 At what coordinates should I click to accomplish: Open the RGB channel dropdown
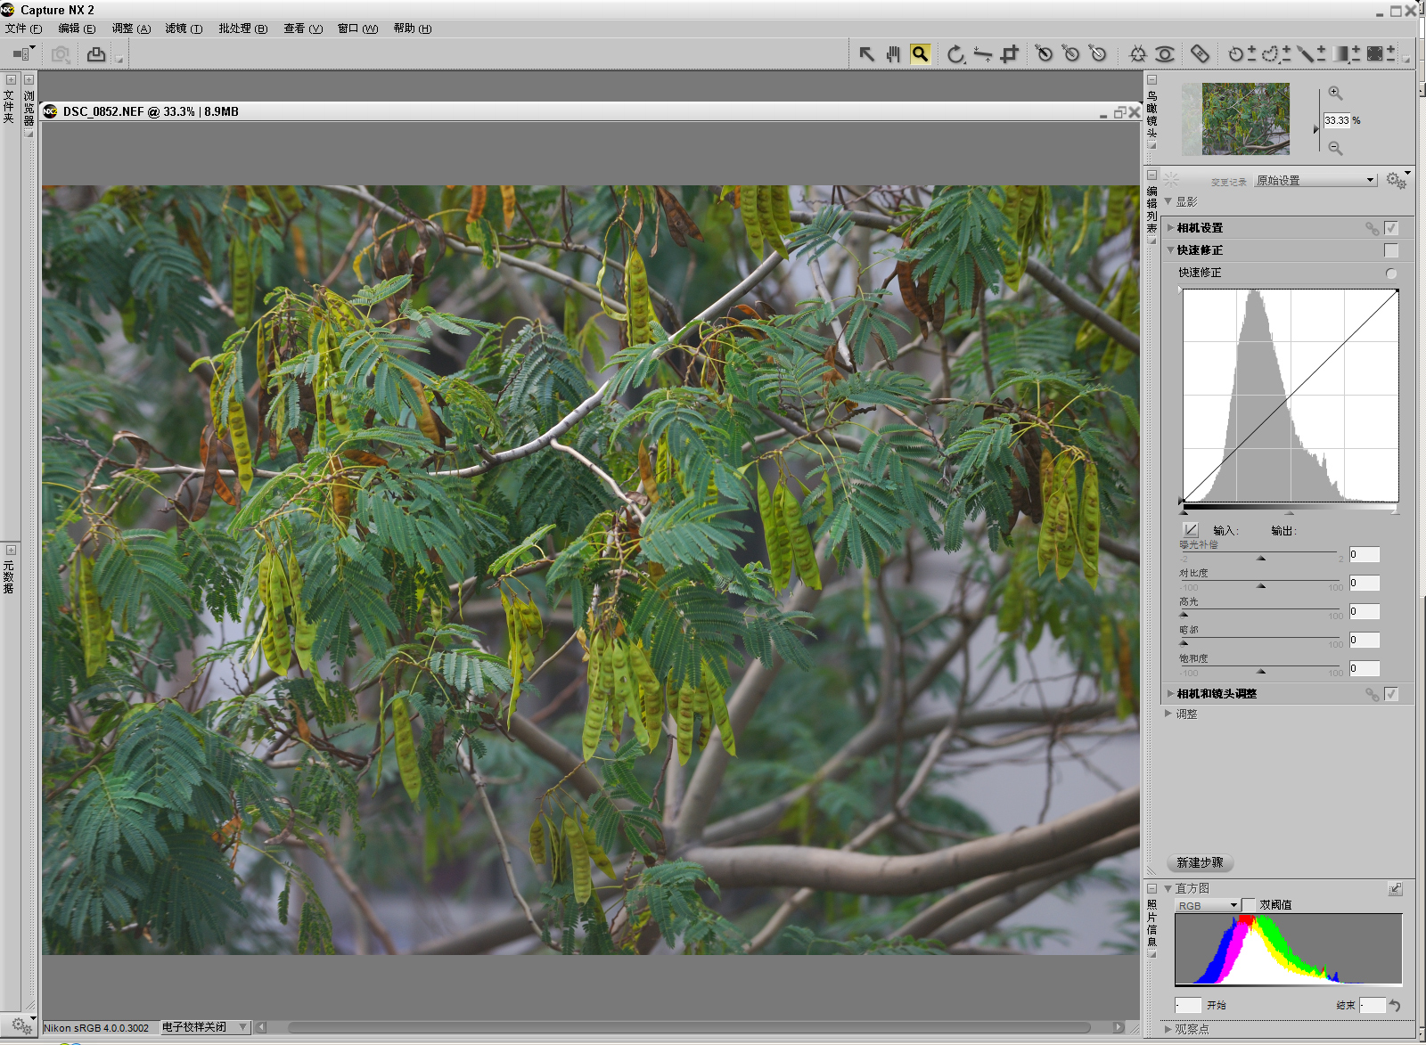tap(1208, 905)
